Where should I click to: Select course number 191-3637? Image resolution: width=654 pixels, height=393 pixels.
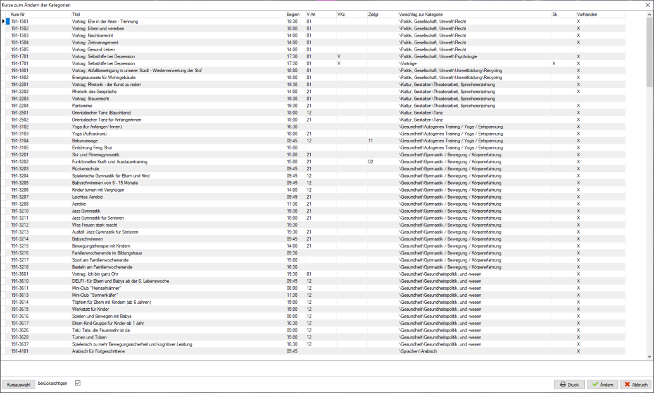20,344
